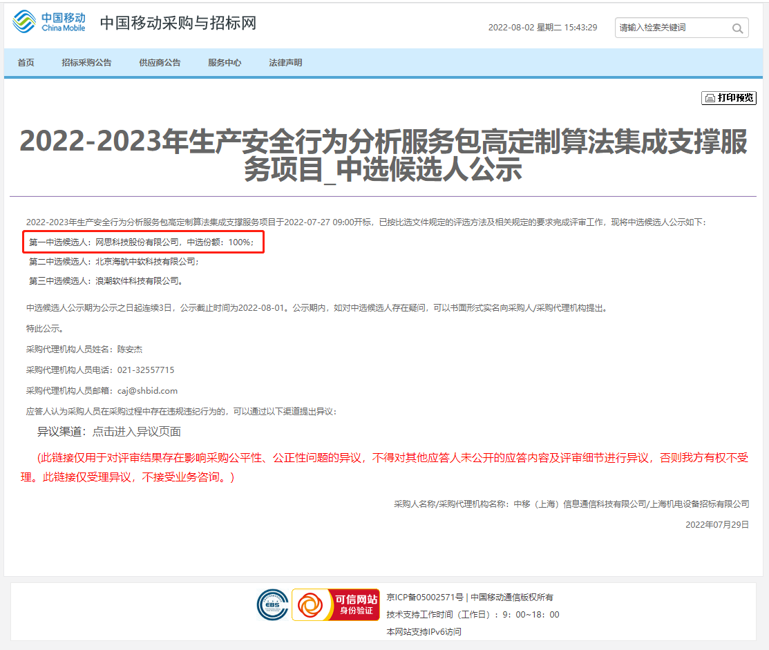Switch to the 供应商公告 section

pos(159,62)
